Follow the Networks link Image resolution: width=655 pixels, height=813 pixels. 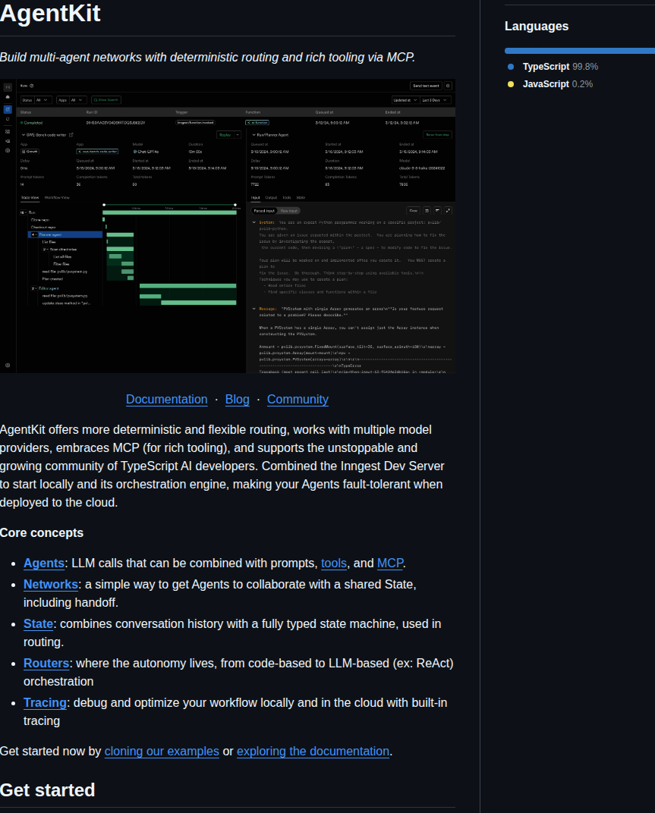(x=51, y=584)
